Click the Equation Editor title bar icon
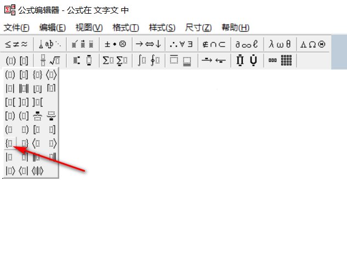 click(10, 10)
